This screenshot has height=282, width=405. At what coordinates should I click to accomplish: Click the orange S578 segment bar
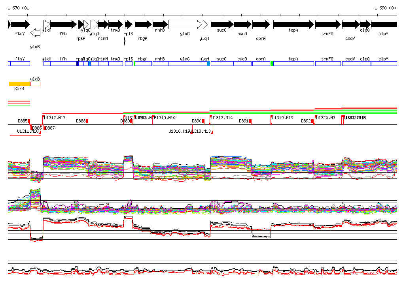pos(20,84)
